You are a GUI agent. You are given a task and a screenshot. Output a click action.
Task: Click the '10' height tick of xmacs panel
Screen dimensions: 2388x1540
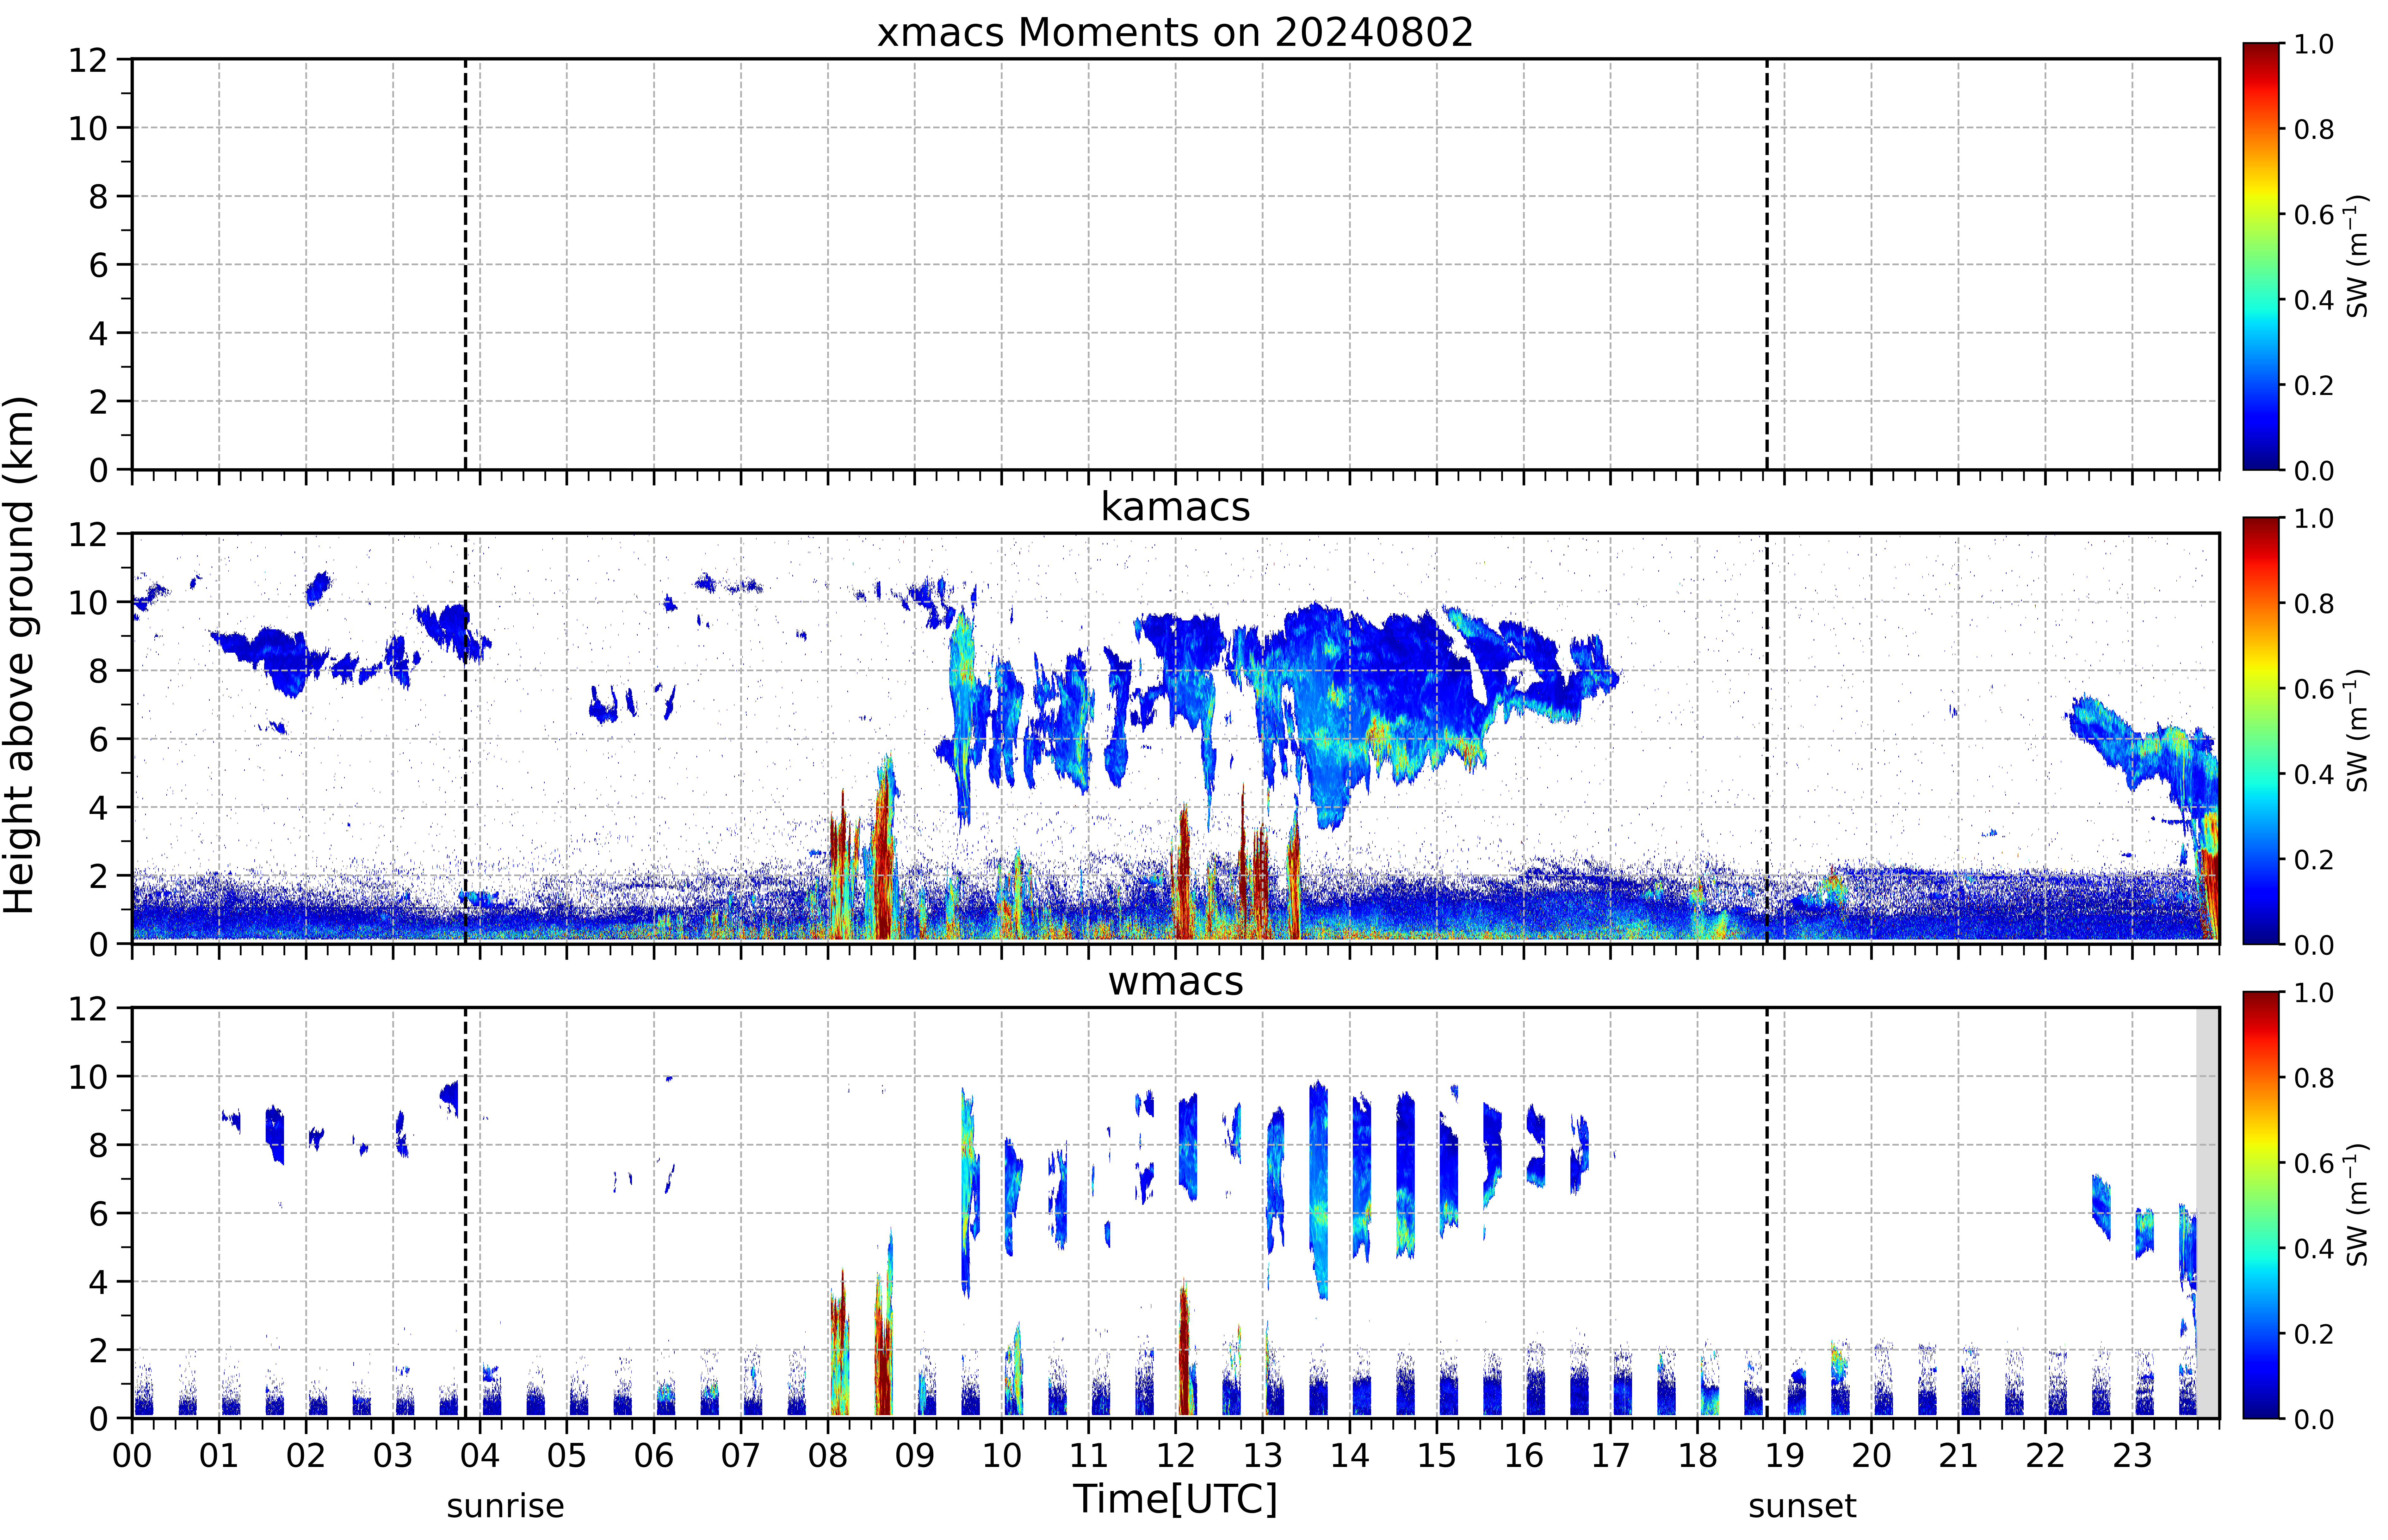88,128
